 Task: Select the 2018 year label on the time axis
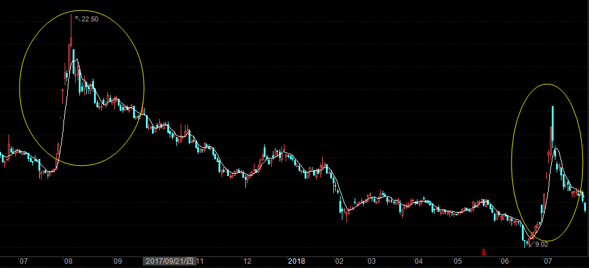(297, 261)
